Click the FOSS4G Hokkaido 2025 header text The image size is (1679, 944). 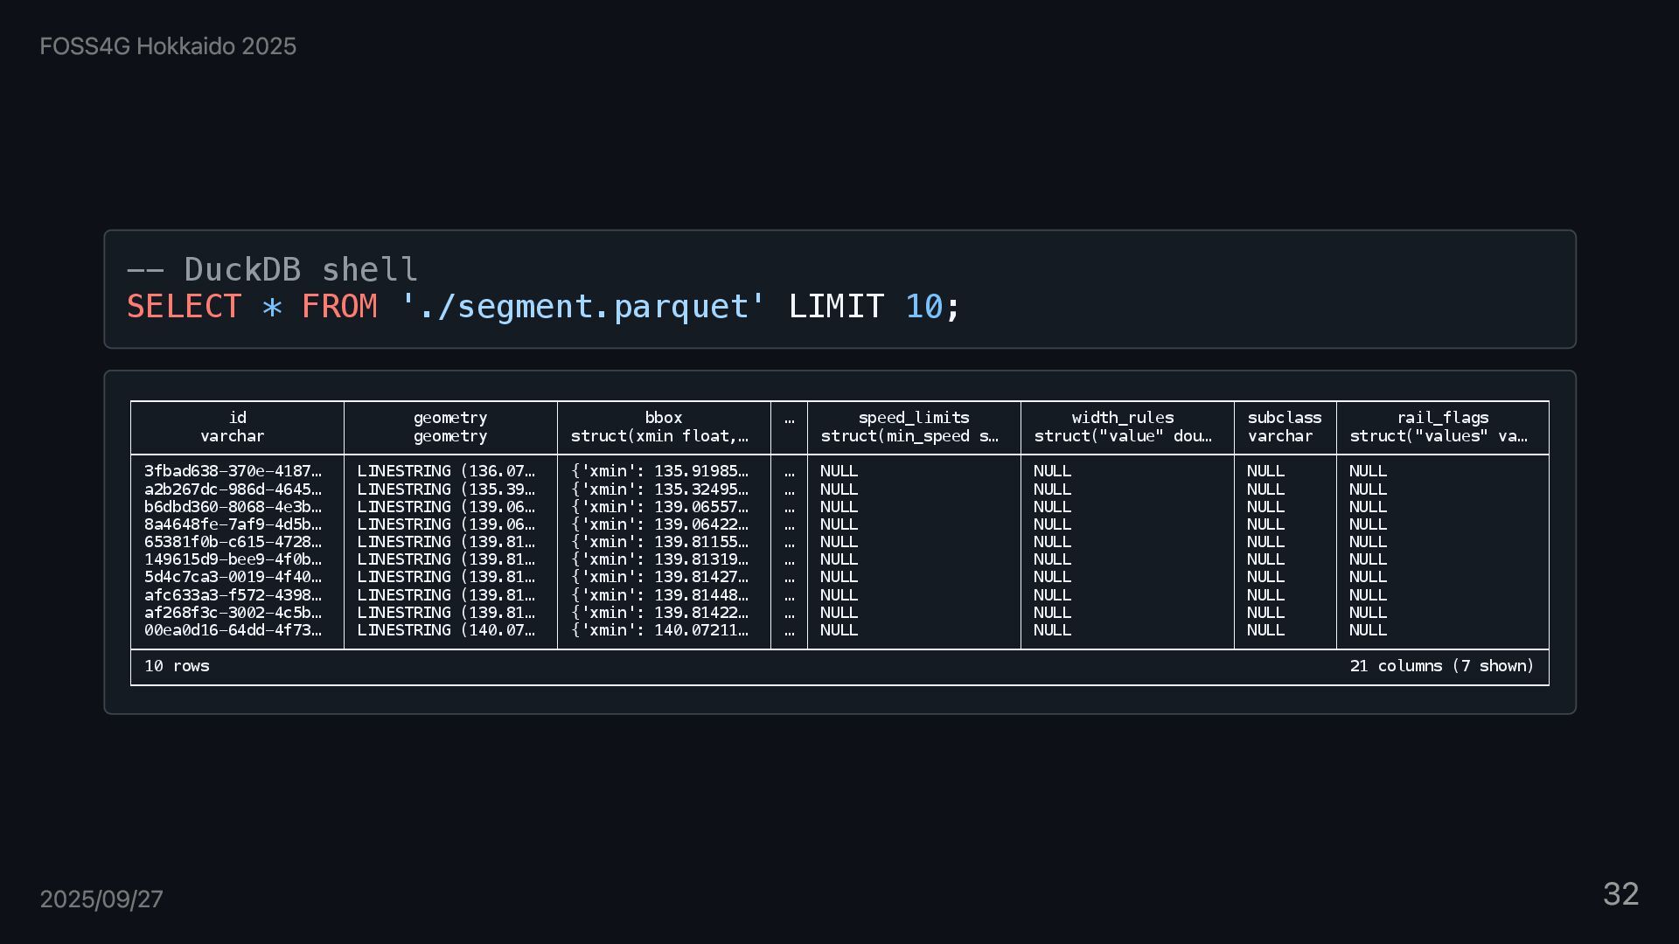coord(168,46)
